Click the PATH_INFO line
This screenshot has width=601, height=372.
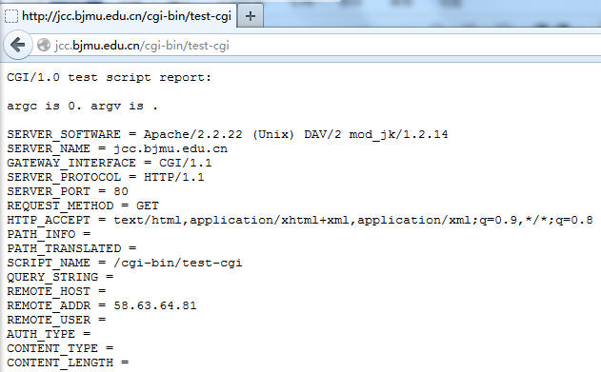tap(49, 234)
